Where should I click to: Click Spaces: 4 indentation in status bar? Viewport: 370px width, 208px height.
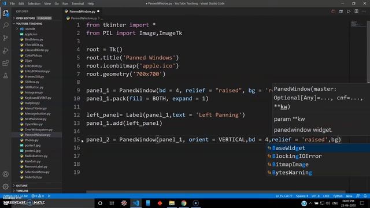302,196
